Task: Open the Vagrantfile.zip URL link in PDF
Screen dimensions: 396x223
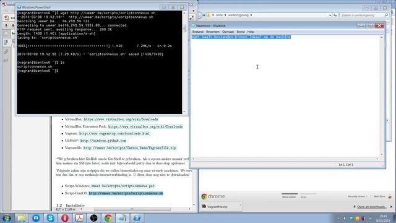Action: click(130, 147)
